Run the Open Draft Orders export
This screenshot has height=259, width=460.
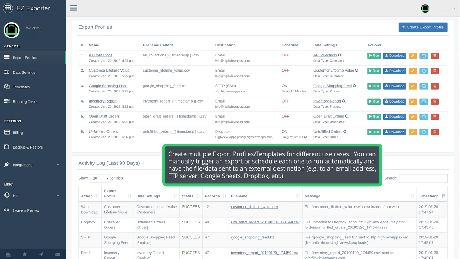click(374, 117)
